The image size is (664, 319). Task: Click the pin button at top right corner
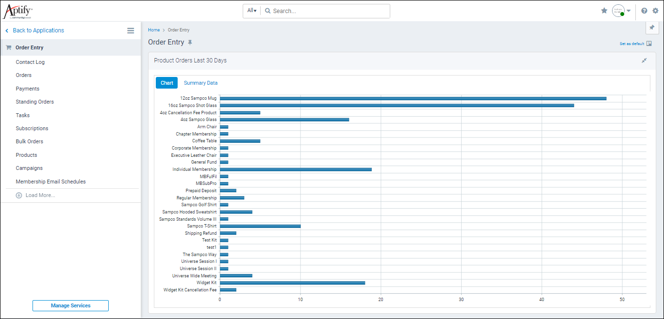652,28
